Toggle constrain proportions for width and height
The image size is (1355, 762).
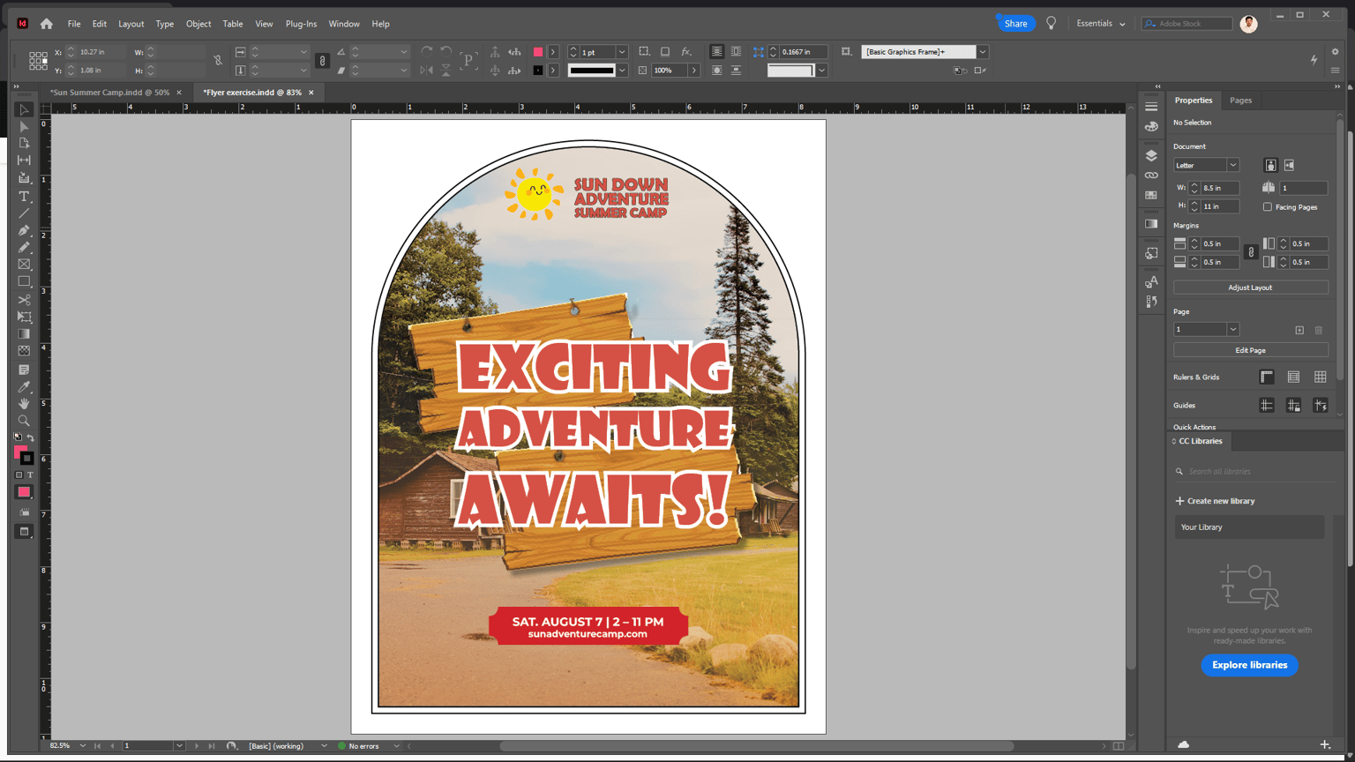(218, 61)
